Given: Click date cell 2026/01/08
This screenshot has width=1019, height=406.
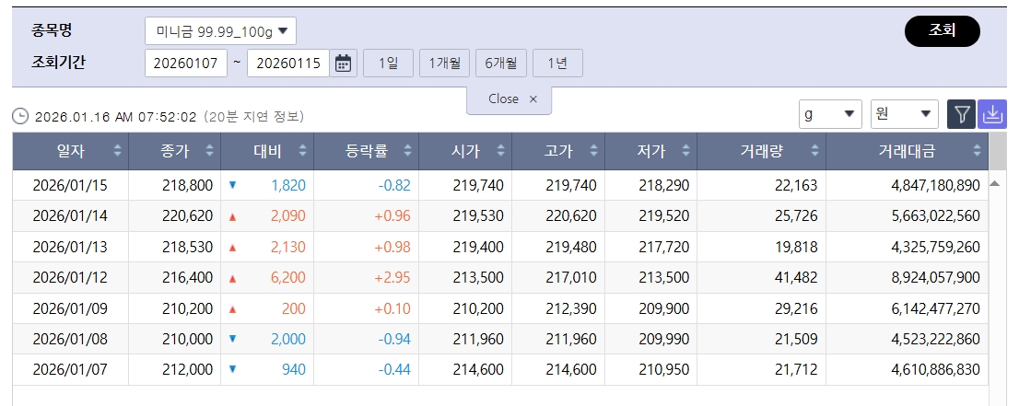Looking at the screenshot, I should pos(70,339).
